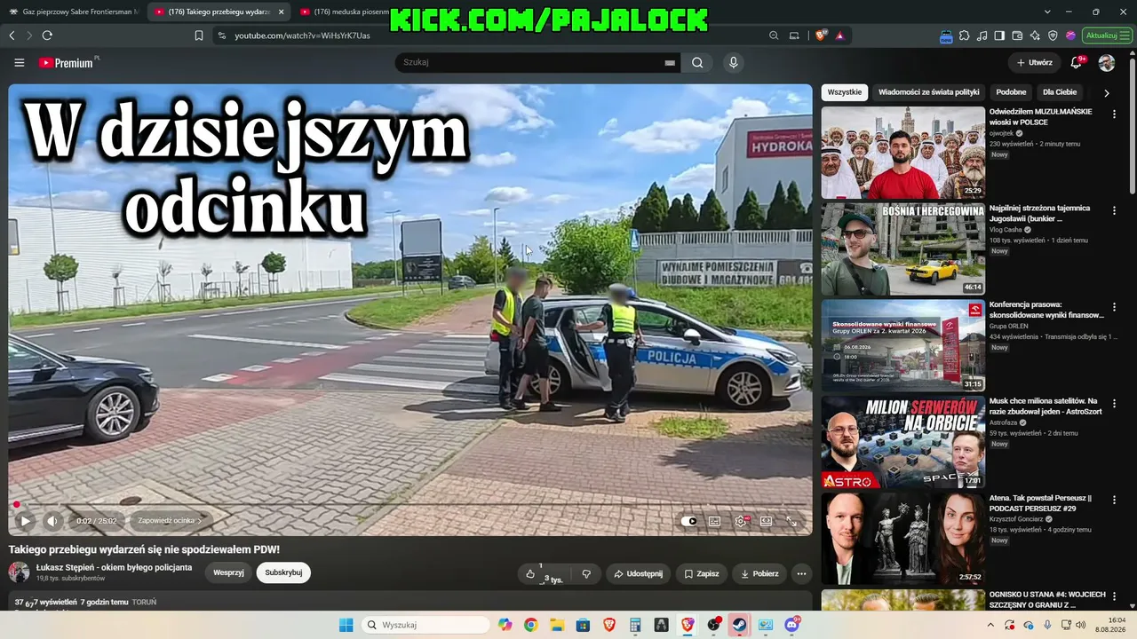Screen dimensions: 1137x639
Task: Click the Windows taskbar Wyszukaj search box
Action: [426, 625]
